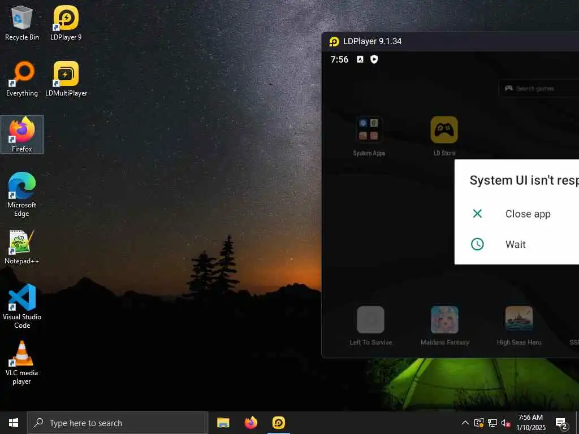Viewport: 579px width, 434px height.
Task: Open network status tray icon
Action: click(492, 423)
